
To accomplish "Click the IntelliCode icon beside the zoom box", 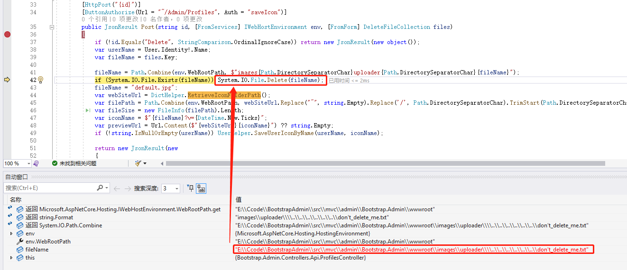I will [36, 163].
